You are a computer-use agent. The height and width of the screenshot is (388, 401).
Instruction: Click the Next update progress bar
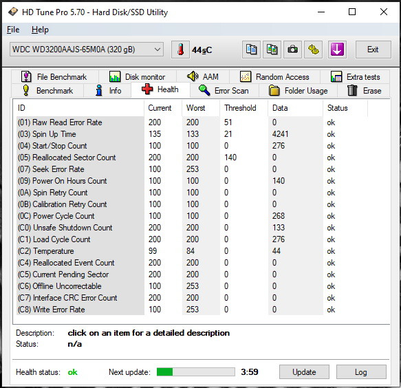point(195,372)
